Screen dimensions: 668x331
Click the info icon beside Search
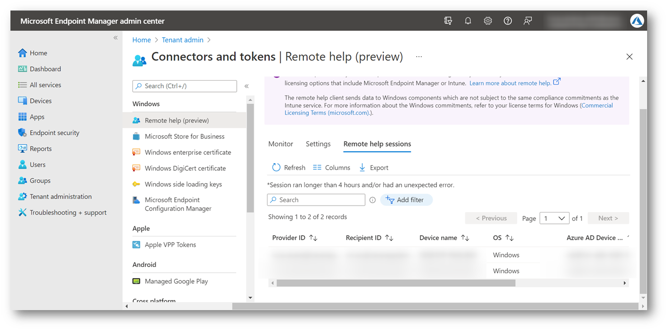pyautogui.click(x=373, y=200)
